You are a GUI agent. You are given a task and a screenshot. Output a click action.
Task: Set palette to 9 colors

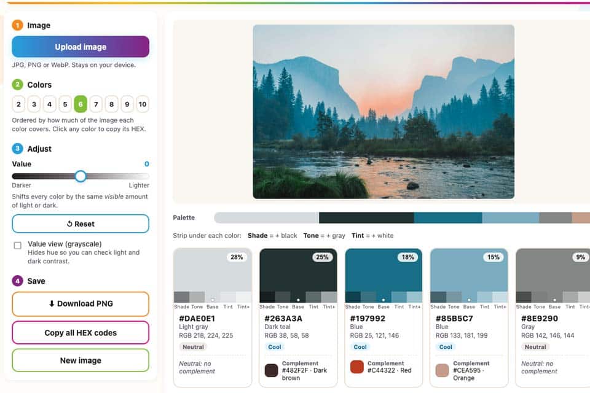pos(127,104)
